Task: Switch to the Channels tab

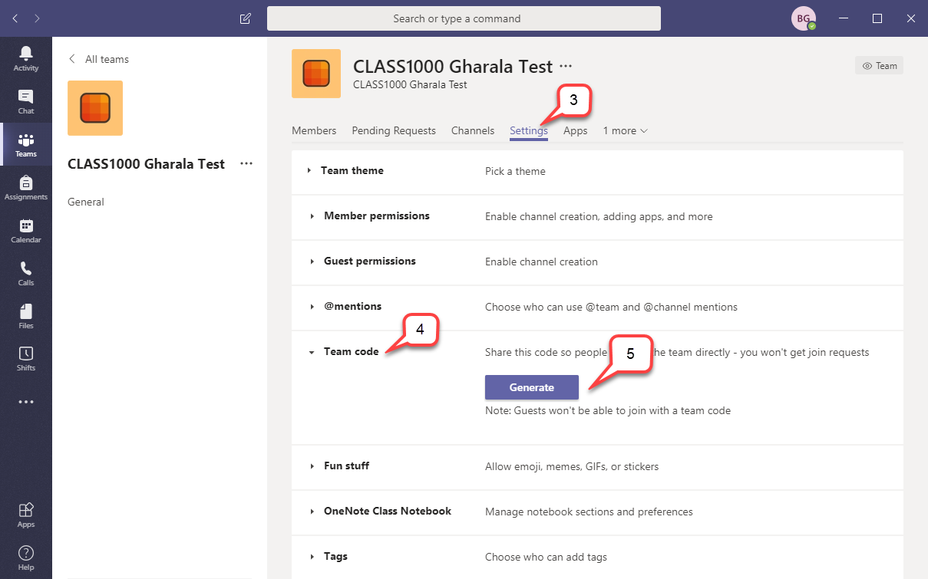Action: tap(473, 130)
